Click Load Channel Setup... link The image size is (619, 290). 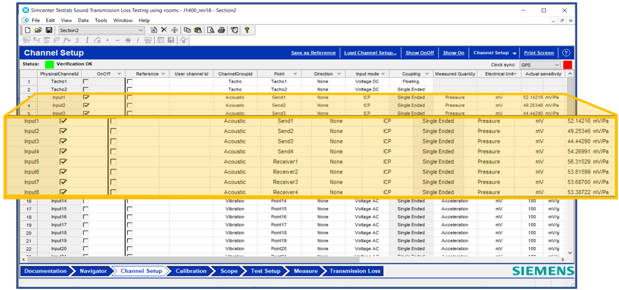pos(370,53)
